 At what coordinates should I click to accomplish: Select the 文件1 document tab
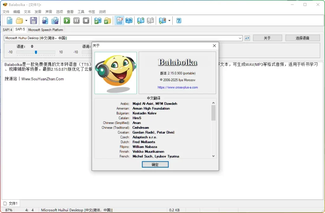[x=11, y=203]
